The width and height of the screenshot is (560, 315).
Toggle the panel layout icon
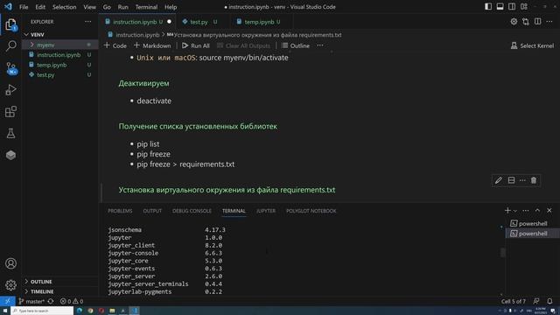500,7
